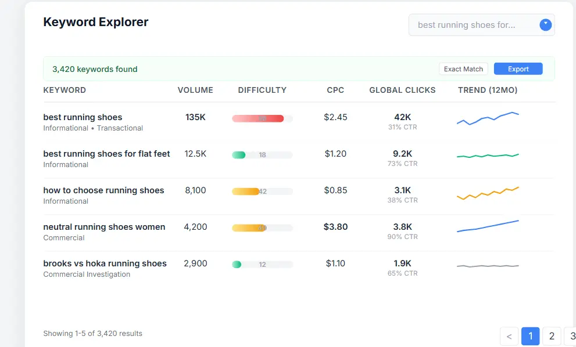Go to results page 2
576x347 pixels.
tap(552, 337)
